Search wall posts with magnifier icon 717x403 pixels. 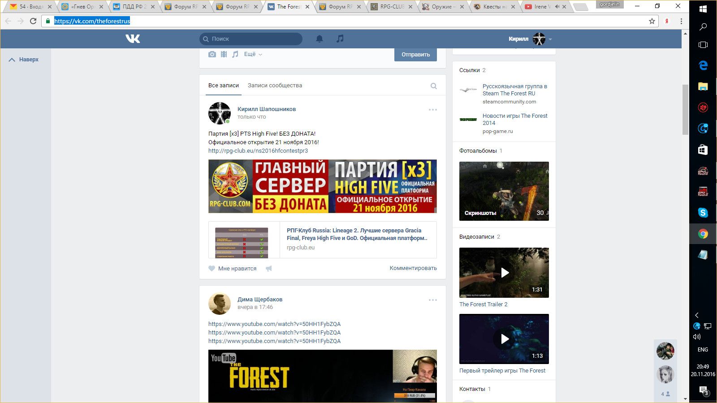433,86
